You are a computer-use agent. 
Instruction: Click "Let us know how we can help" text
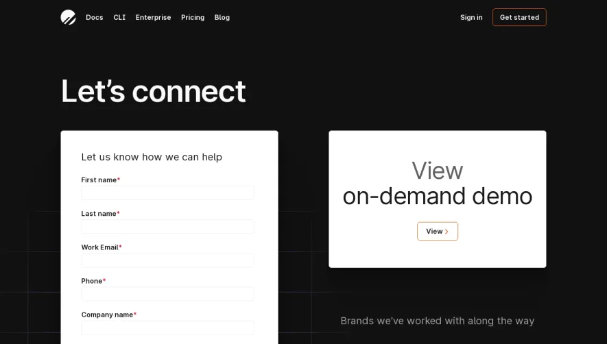click(152, 157)
